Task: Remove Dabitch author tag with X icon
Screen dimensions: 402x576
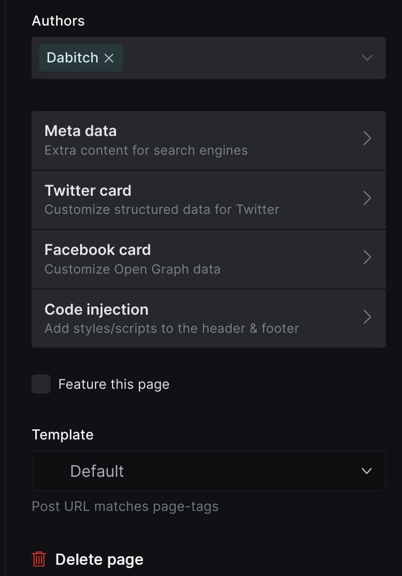Action: [x=109, y=58]
